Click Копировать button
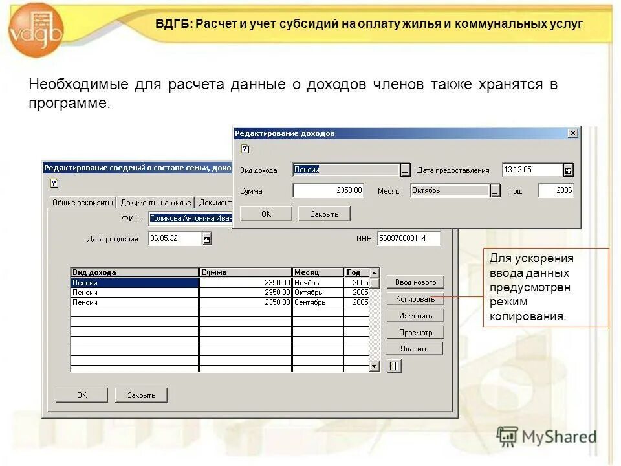 (415, 299)
